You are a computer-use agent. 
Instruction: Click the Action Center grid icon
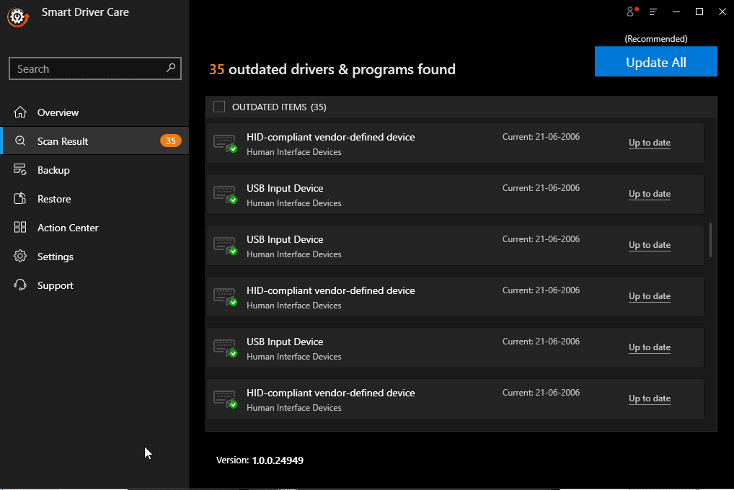pyautogui.click(x=20, y=228)
